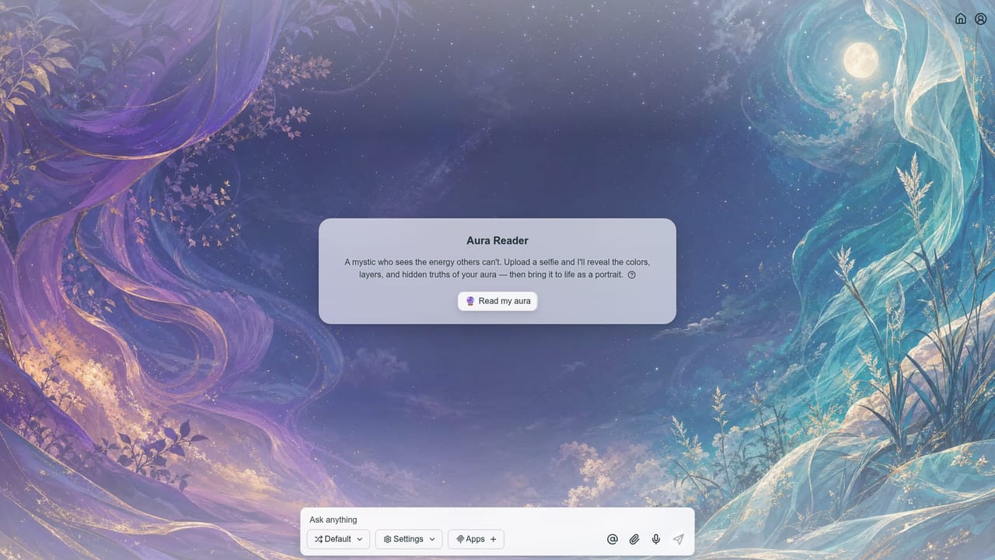The image size is (995, 560).
Task: Click the Aura Reader title
Action: click(497, 241)
